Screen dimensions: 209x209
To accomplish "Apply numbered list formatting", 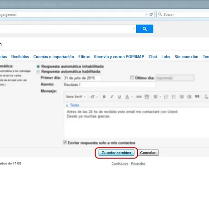I will tap(166, 97).
